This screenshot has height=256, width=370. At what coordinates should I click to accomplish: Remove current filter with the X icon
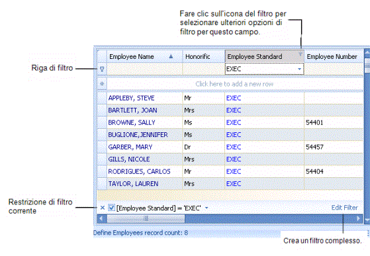(103, 208)
